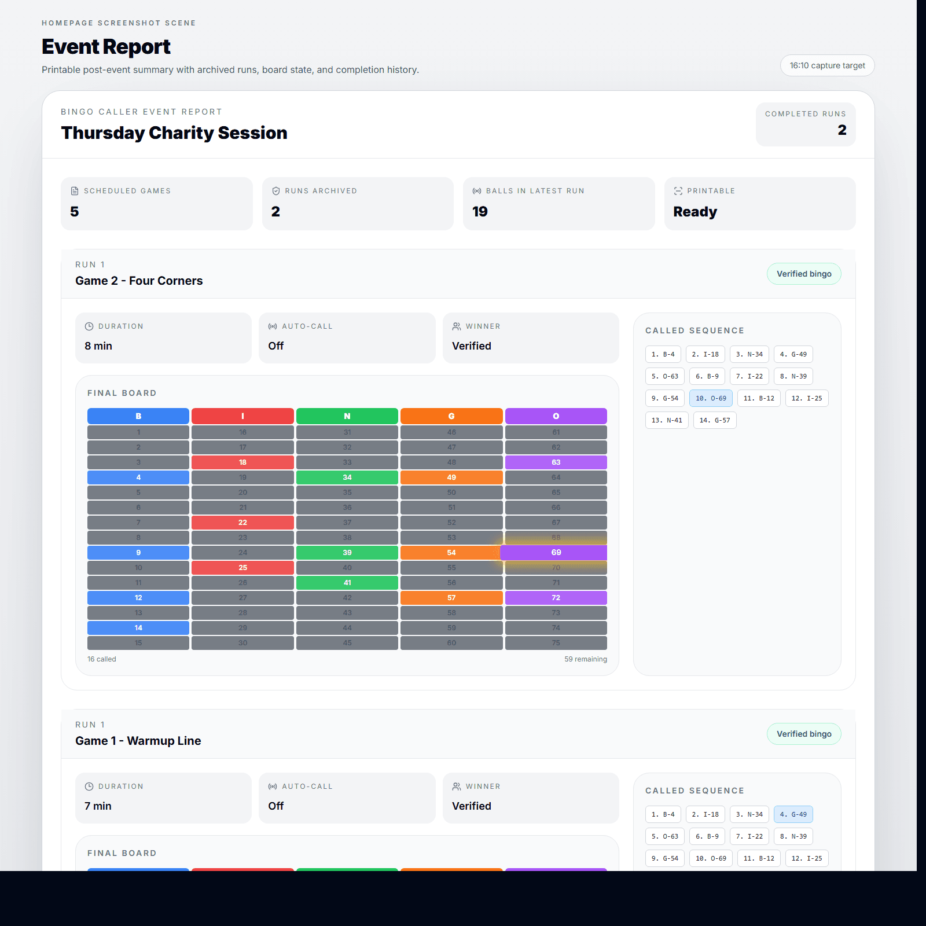Click the clock icon in Game 1 duration card
926x926 pixels.
89,786
